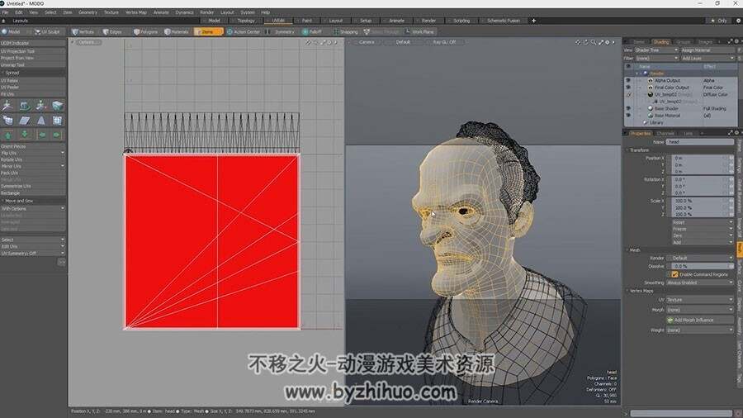Open the Add Layer dropdown
This screenshot has height=418, width=743.
coord(707,59)
